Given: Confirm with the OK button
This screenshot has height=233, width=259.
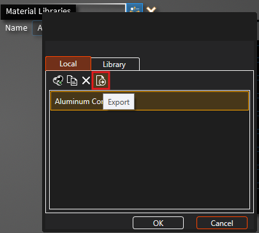Looking at the screenshot, I should click(158, 223).
